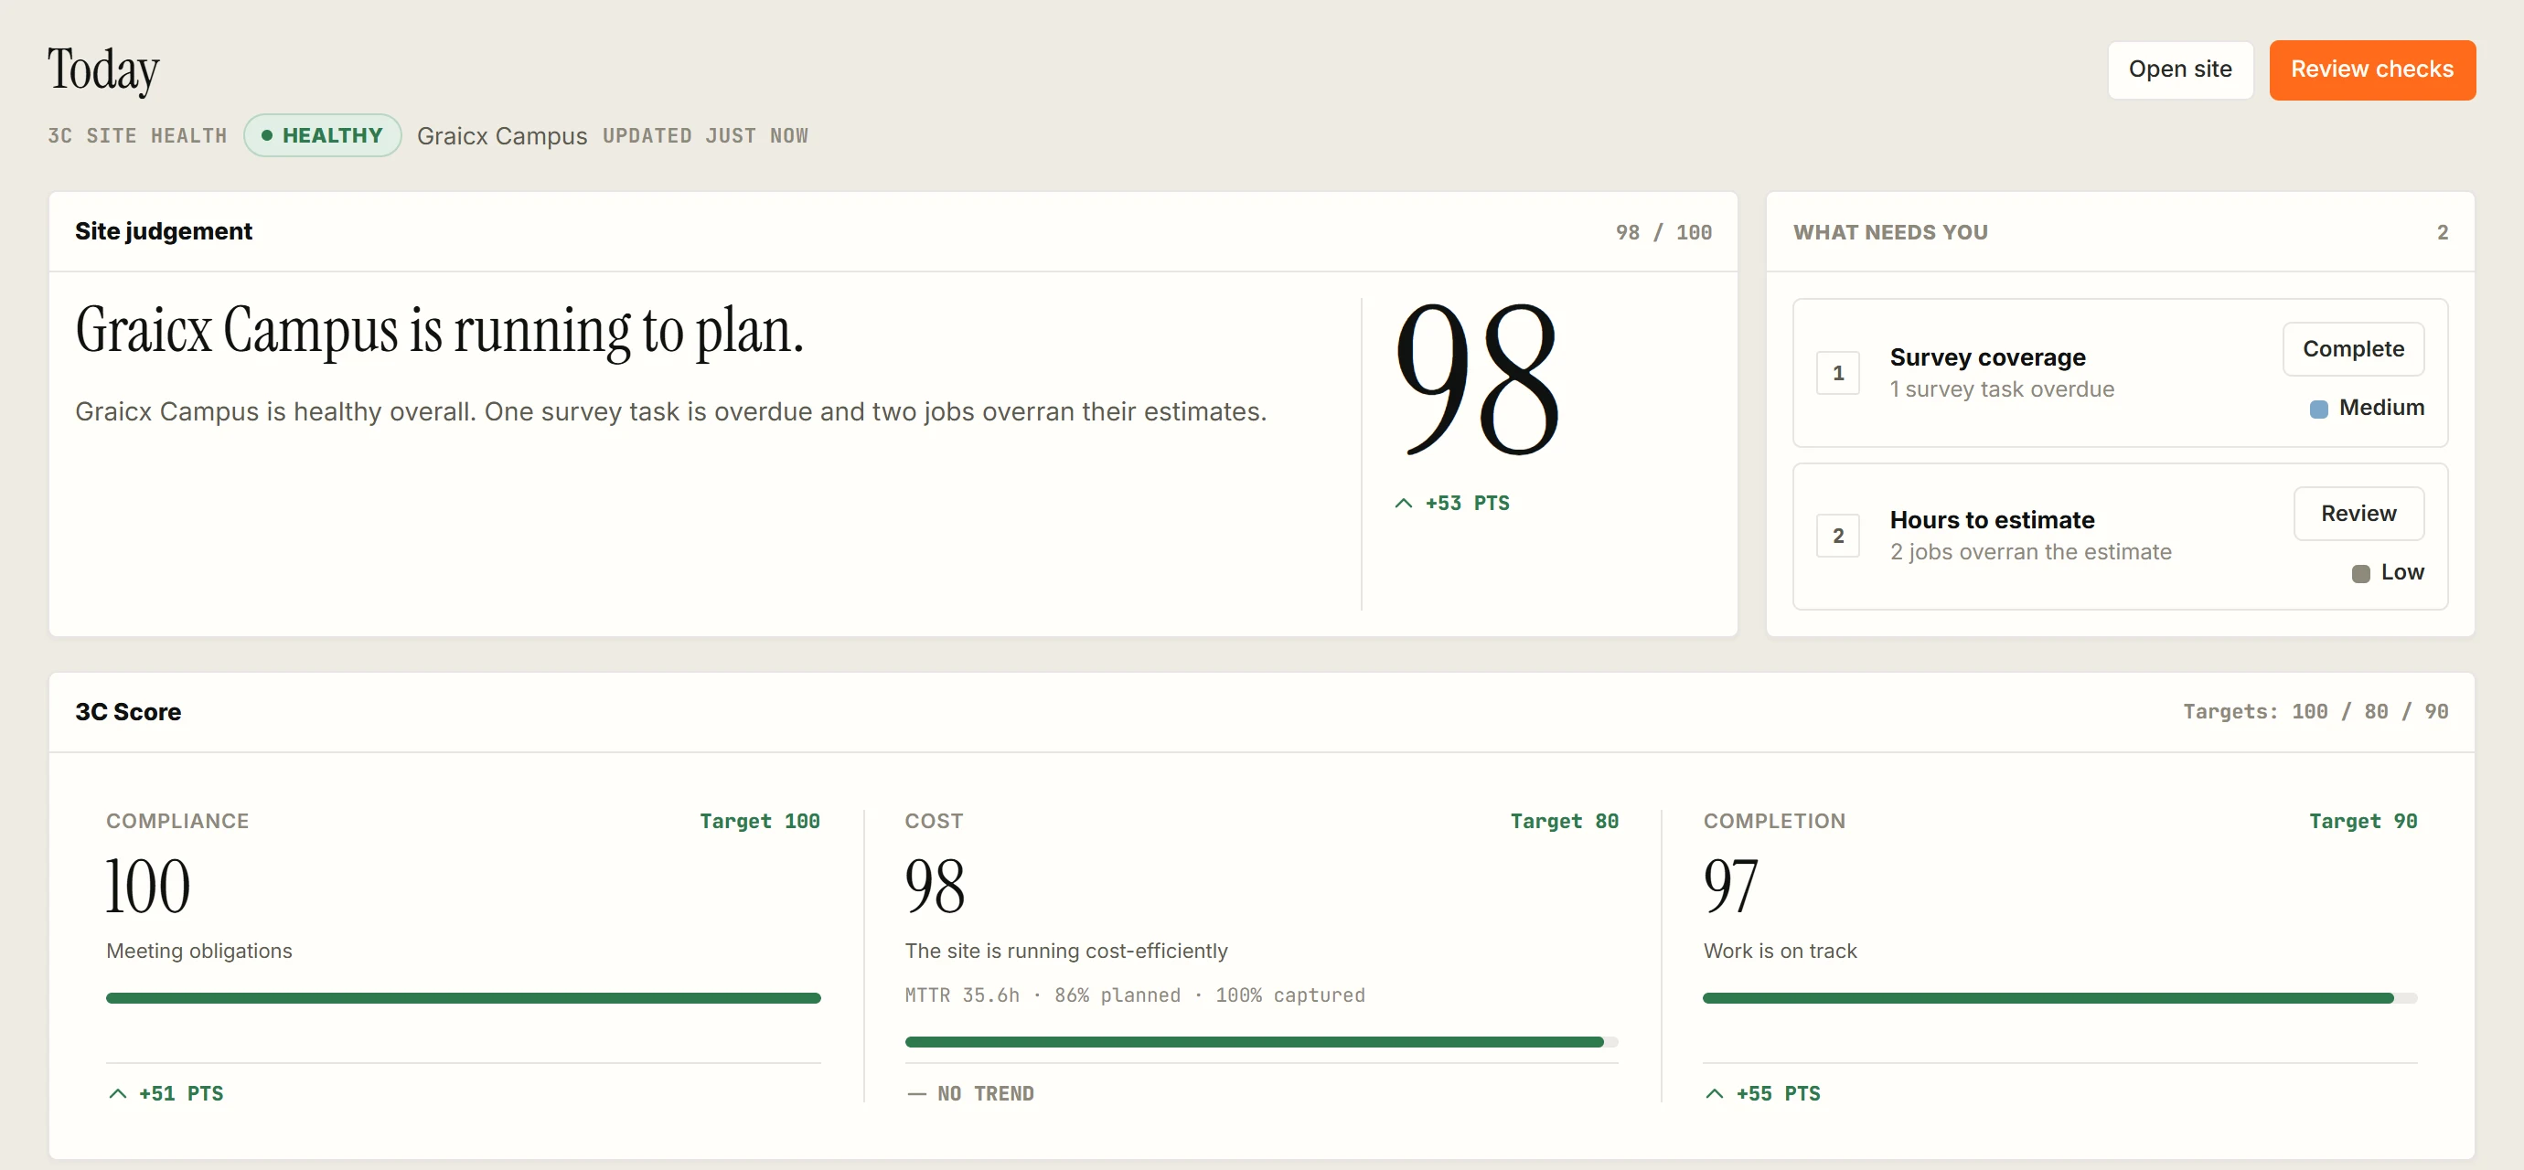Click the up arrow beside +51 PTS
This screenshot has height=1170, width=2524.
tap(118, 1093)
